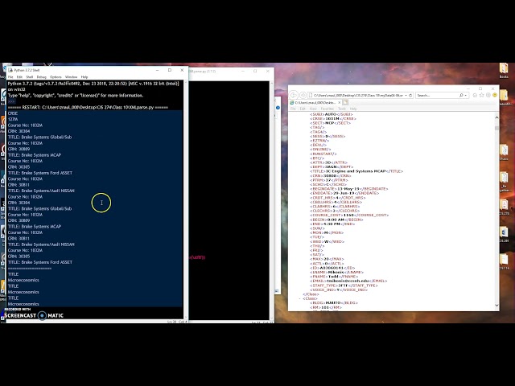This screenshot has height=386, width=515.
Task: Click the '127IA' output line in shell
Action: tap(13, 119)
